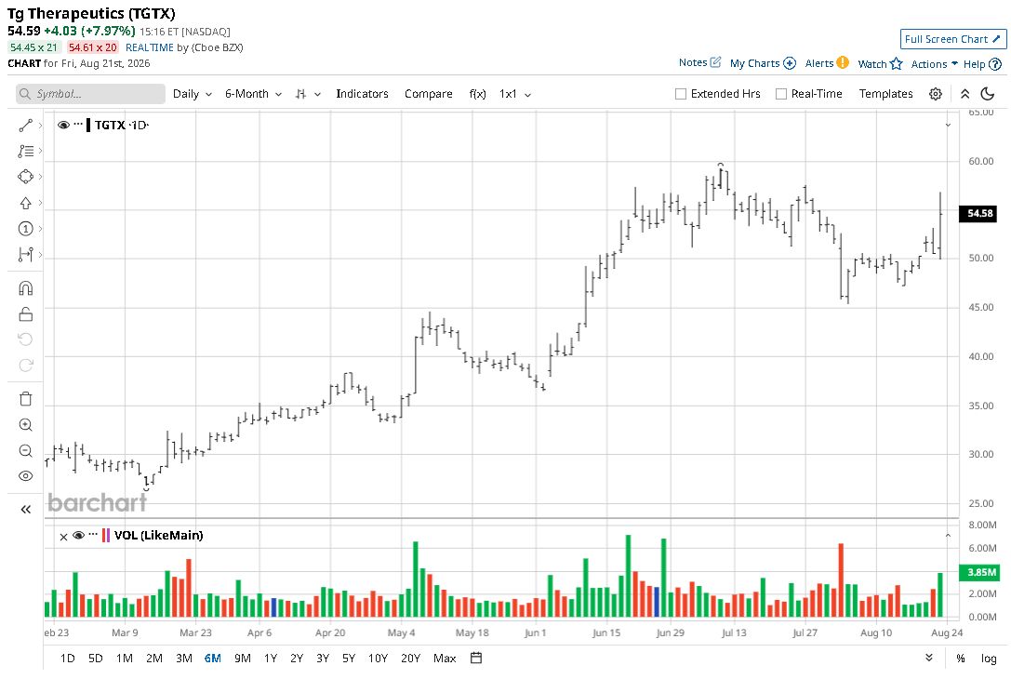The image size is (1011, 679).
Task: Click the TGTX series color bar
Action: (x=88, y=125)
